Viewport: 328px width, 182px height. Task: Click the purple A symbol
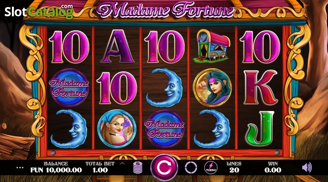pyautogui.click(x=117, y=46)
